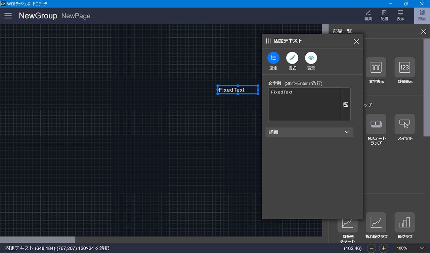Viewport: 430px width, 253px height.
Task: Expand the 詳細 details section
Action: (x=309, y=132)
